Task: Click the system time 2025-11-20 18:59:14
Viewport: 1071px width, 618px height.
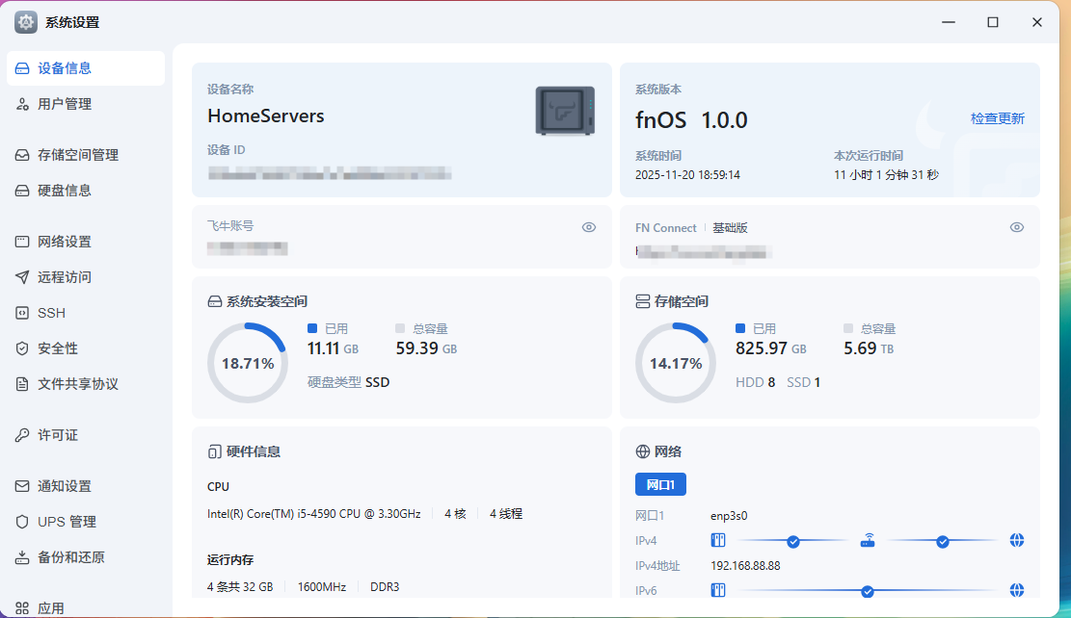Action: tap(688, 174)
